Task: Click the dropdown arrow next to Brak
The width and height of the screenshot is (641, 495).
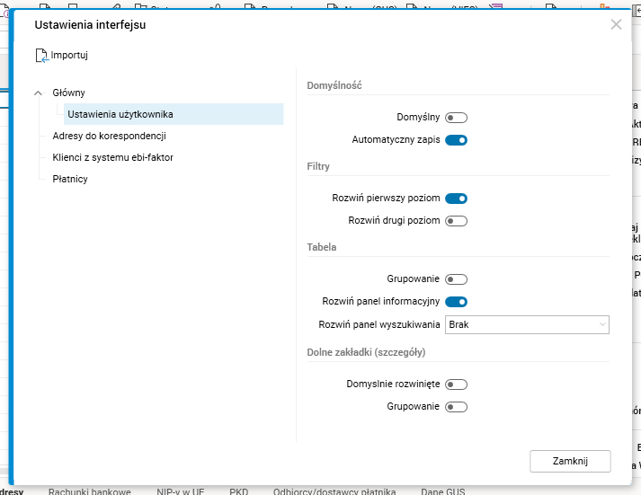Action: [x=601, y=324]
